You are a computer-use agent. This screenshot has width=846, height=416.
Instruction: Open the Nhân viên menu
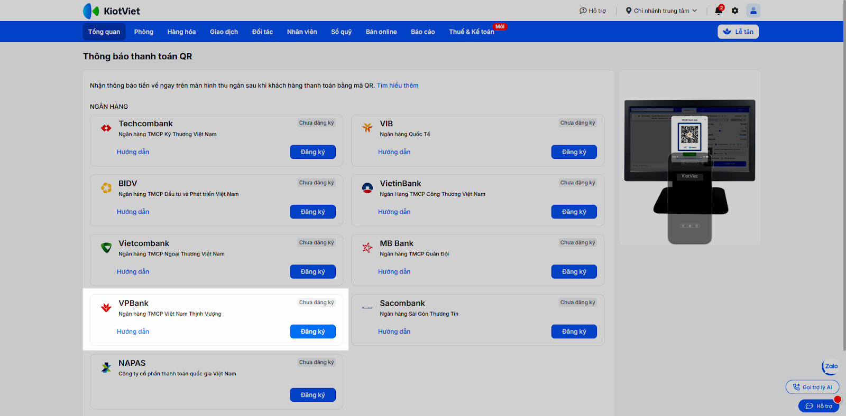(302, 32)
